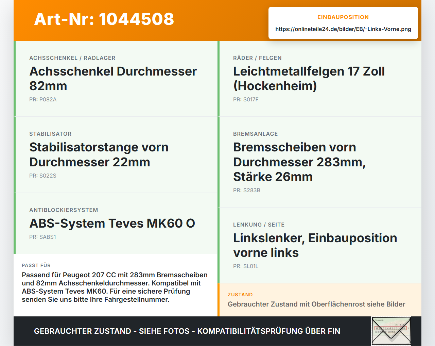The width and height of the screenshot is (435, 346).
Task: Click the GEBRAUCHTER ZUSTAND - SIEHE FOTOS footer banner
Action: point(187,331)
